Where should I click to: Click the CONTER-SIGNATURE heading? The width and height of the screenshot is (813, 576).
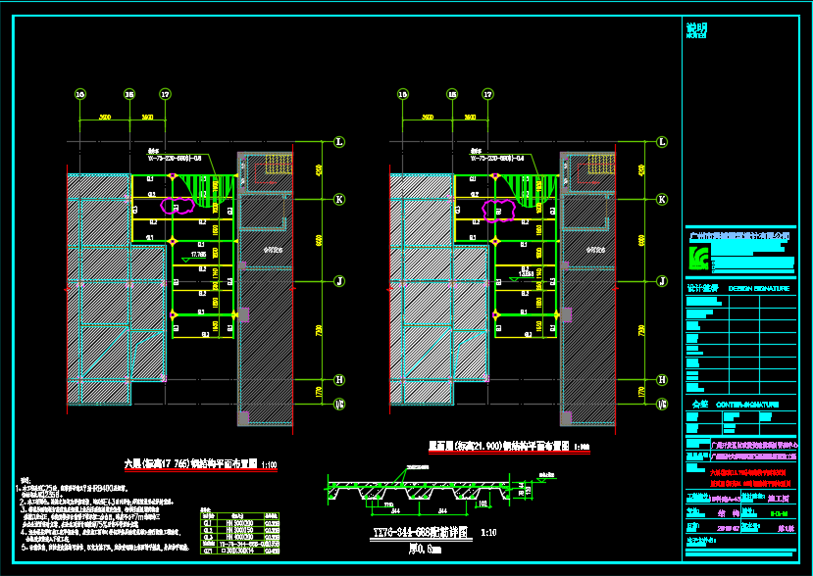pos(747,405)
